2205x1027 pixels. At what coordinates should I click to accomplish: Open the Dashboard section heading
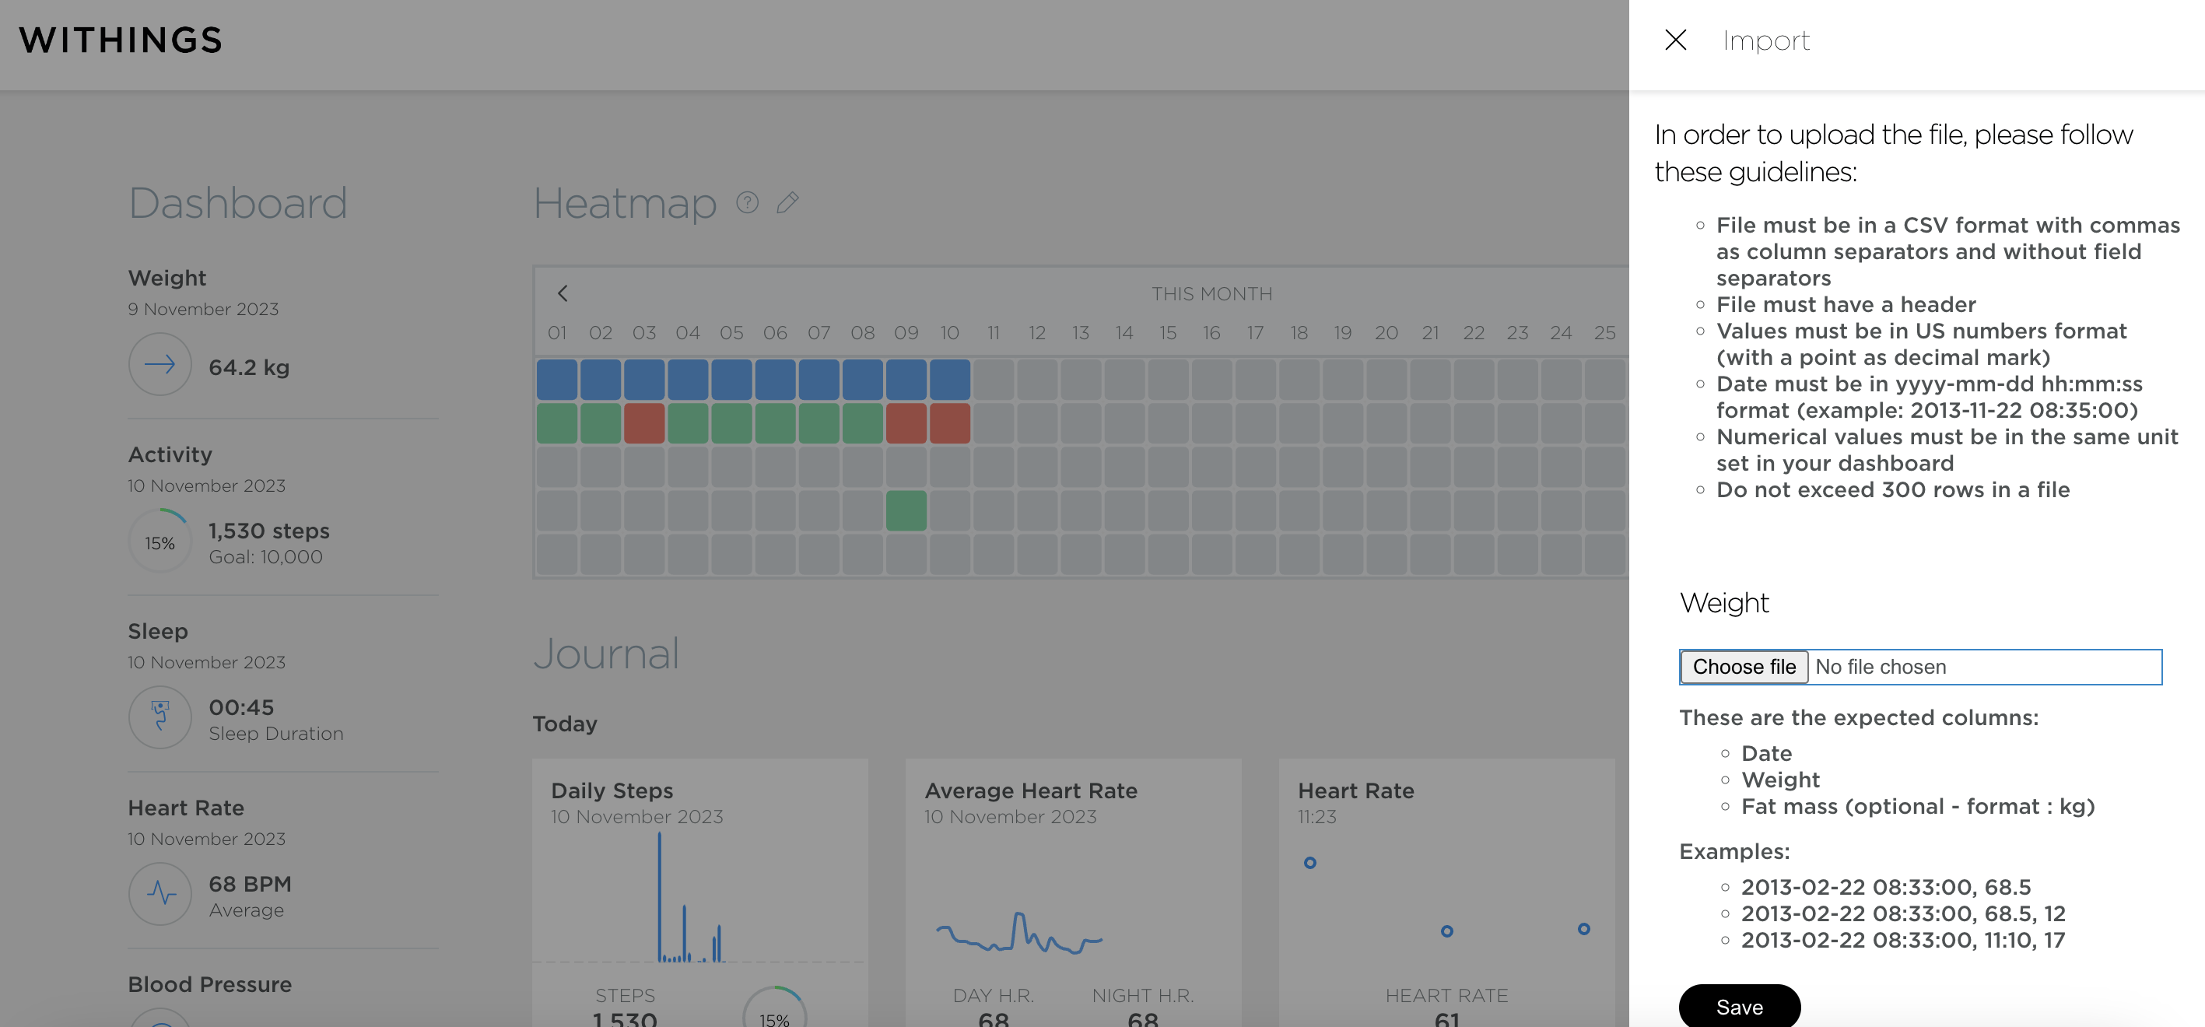pyautogui.click(x=237, y=203)
